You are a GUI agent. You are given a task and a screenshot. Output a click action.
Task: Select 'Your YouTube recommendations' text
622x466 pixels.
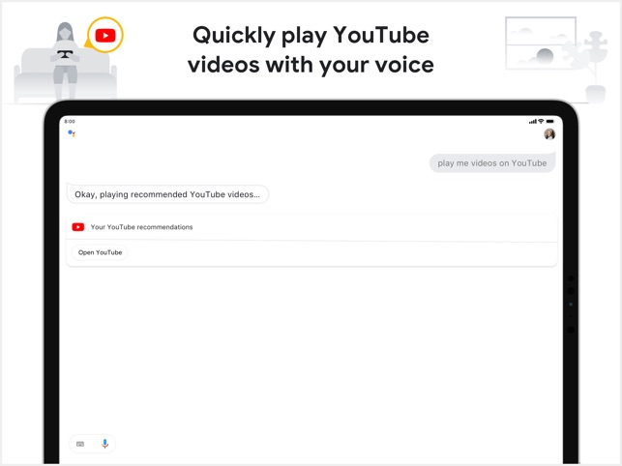tap(141, 227)
